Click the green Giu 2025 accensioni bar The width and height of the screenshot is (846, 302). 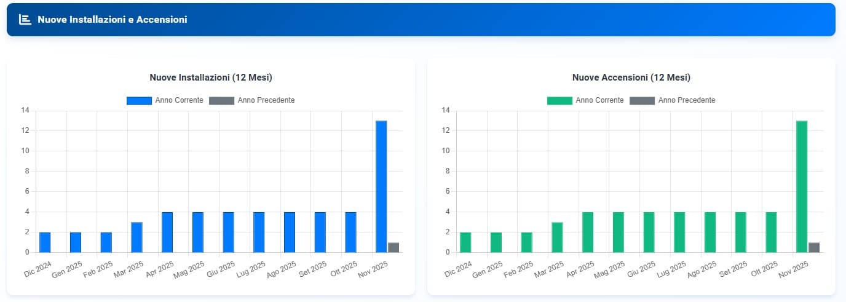(649, 232)
